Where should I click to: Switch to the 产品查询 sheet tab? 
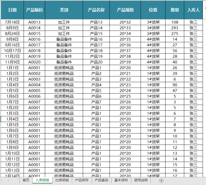(101, 180)
